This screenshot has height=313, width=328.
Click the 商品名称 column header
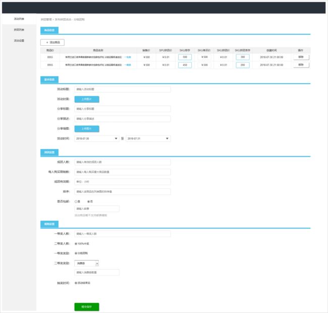(98, 50)
